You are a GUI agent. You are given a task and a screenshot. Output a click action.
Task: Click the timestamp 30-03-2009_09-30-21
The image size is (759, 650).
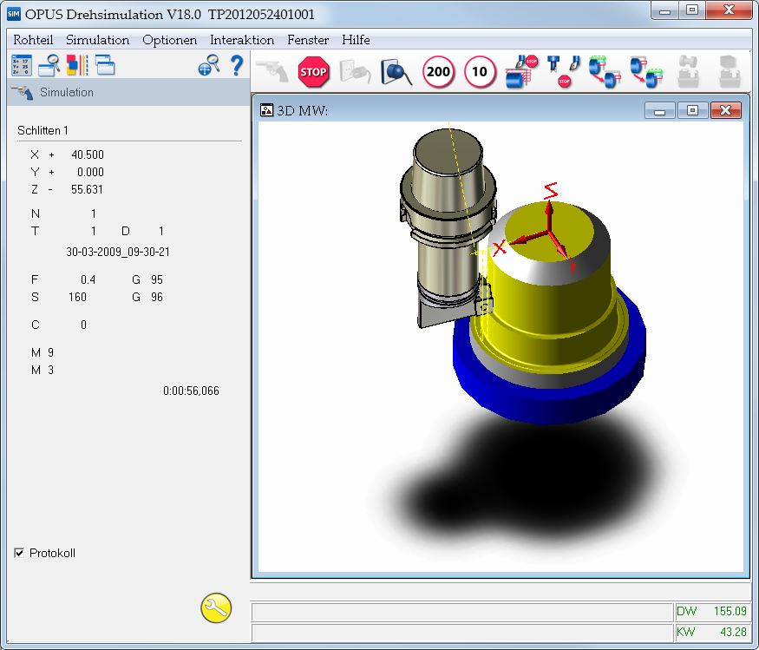coord(118,252)
